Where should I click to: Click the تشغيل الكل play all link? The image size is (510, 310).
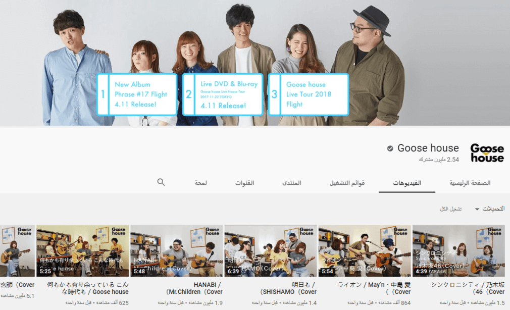(x=450, y=209)
